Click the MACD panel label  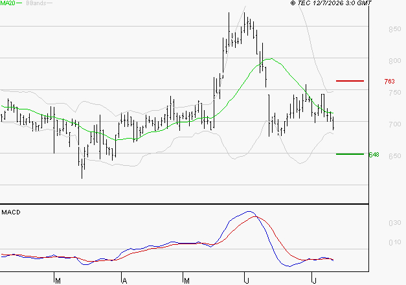11,212
